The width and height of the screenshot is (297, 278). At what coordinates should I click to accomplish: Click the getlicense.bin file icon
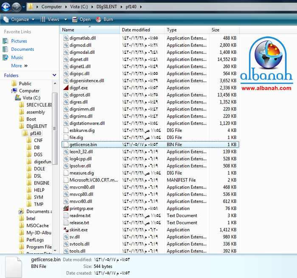tap(66, 145)
